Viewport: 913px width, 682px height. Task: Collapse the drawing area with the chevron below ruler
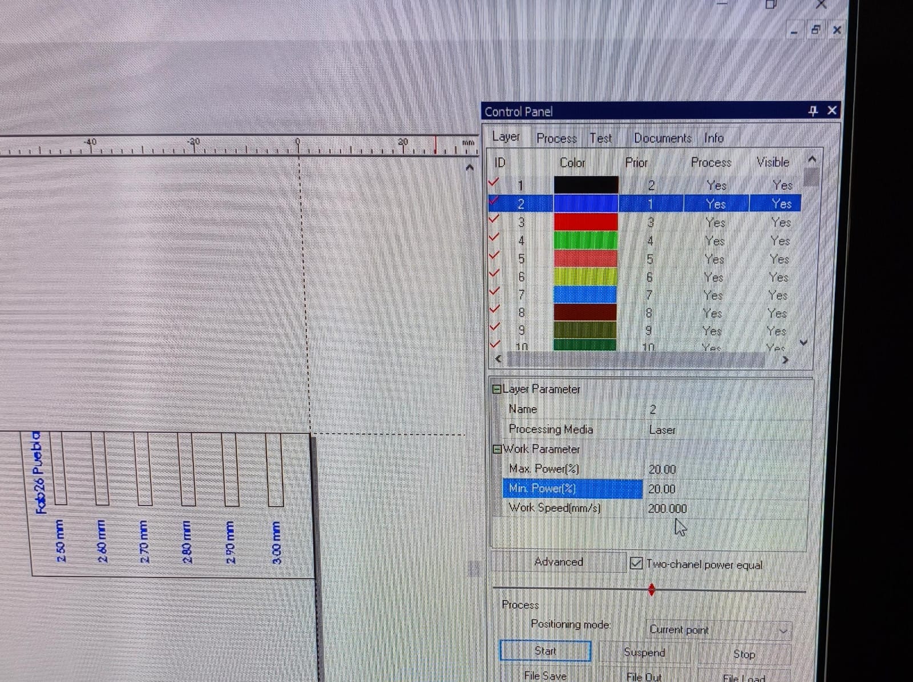470,167
